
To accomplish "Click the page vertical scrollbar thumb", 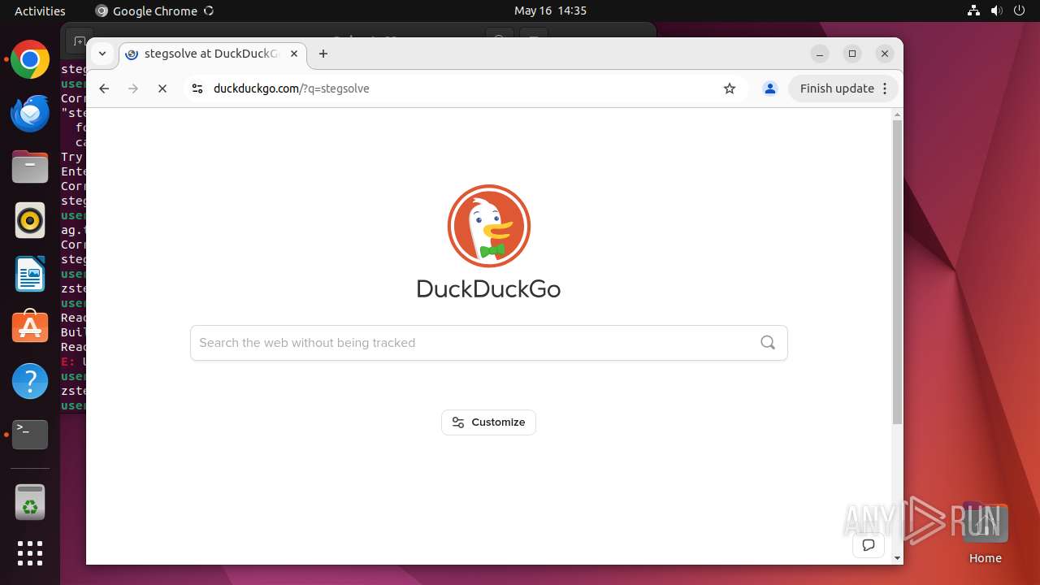I will pyautogui.click(x=897, y=272).
